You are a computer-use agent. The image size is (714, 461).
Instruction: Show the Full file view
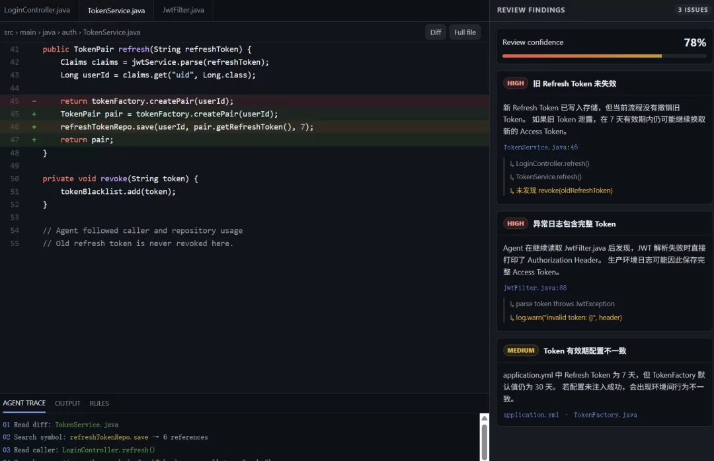coord(465,32)
